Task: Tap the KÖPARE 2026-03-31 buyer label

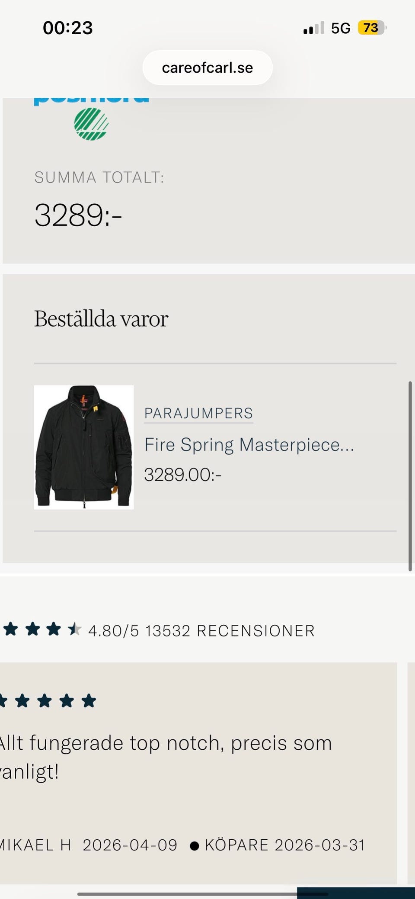Action: click(285, 845)
